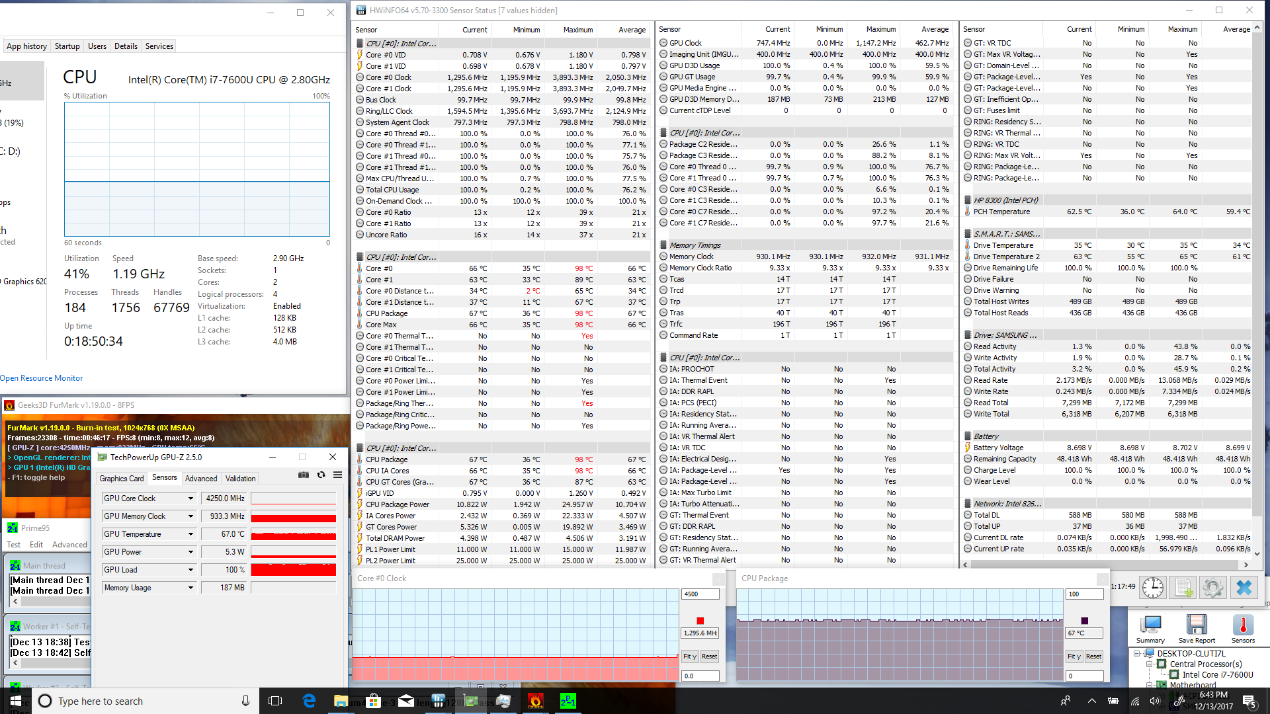Click 100 max field in CPU Package graph
Image resolution: width=1270 pixels, height=714 pixels.
click(x=1084, y=594)
